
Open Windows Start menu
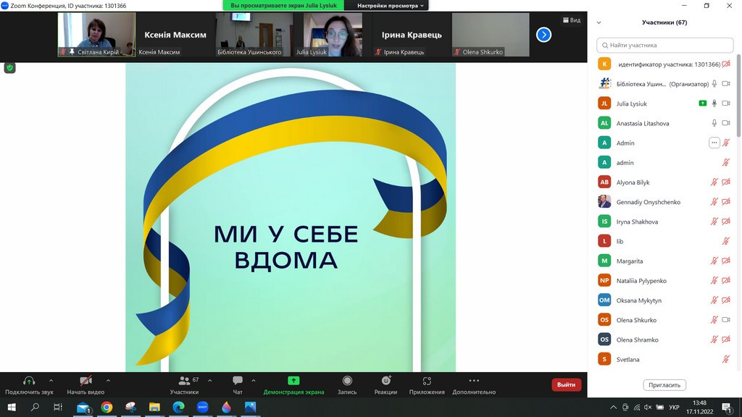pyautogui.click(x=12, y=407)
